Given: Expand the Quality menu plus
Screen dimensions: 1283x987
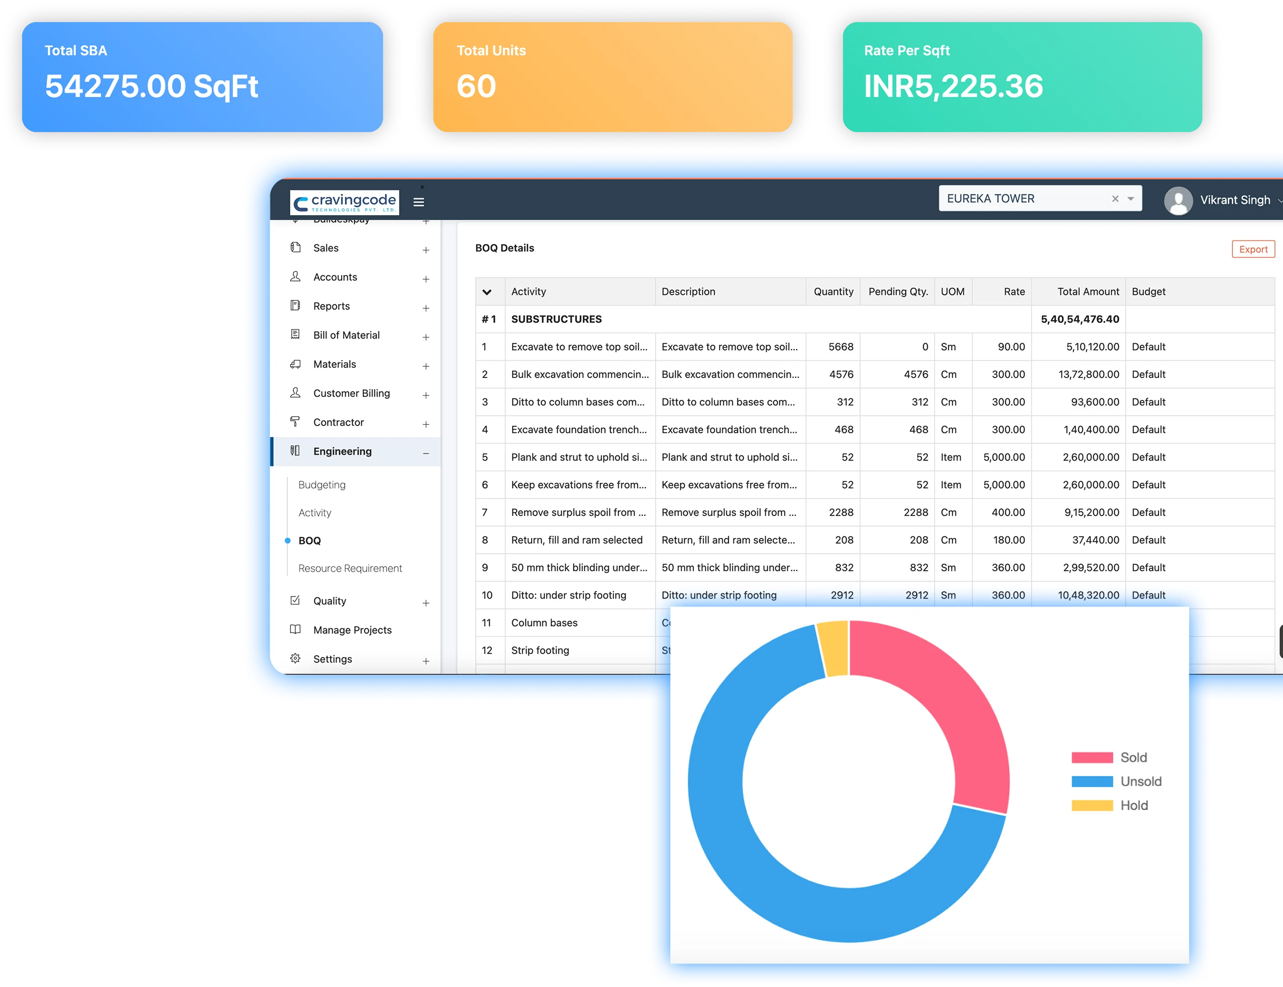Looking at the screenshot, I should click(x=426, y=603).
